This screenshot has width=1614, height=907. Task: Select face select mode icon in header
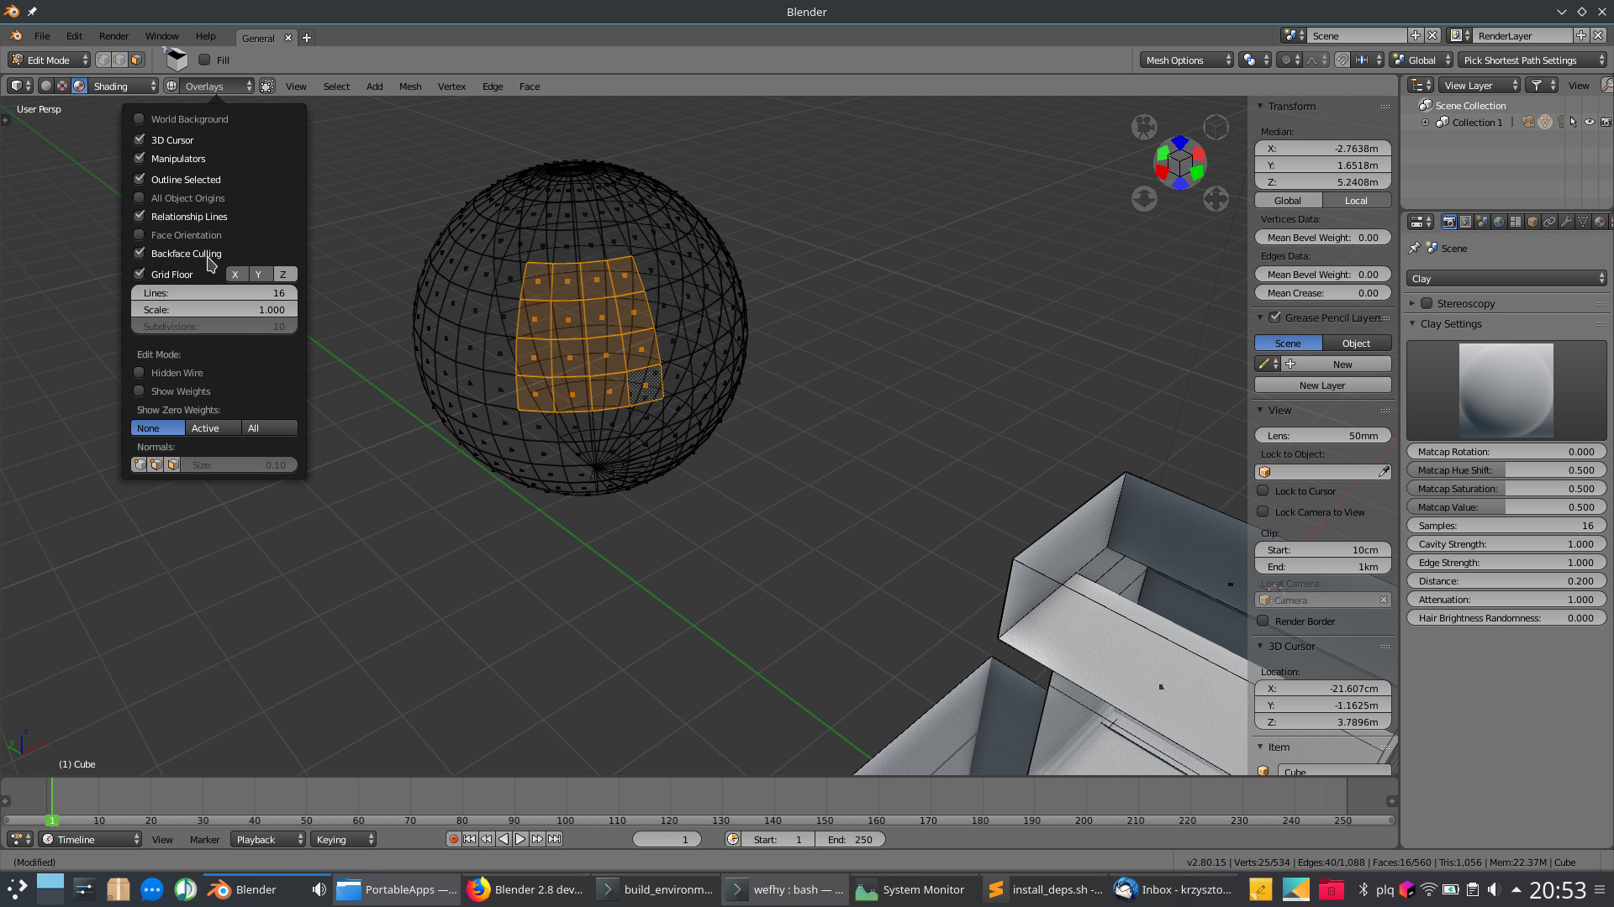click(137, 60)
